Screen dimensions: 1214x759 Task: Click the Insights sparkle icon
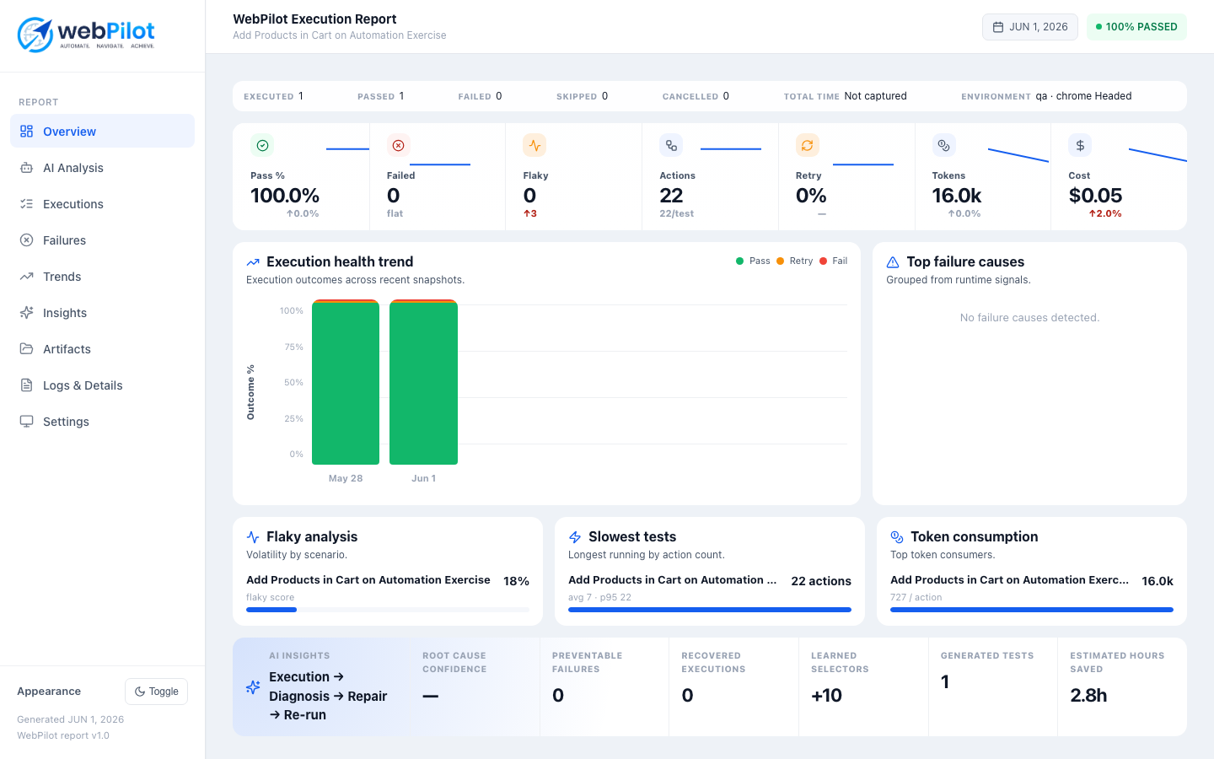coord(27,312)
